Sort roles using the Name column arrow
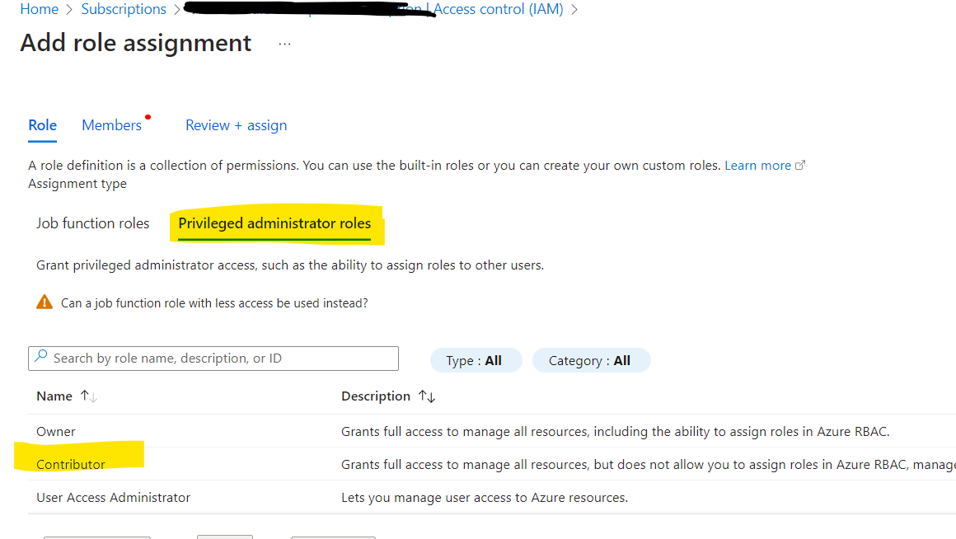The image size is (956, 539). (x=87, y=396)
